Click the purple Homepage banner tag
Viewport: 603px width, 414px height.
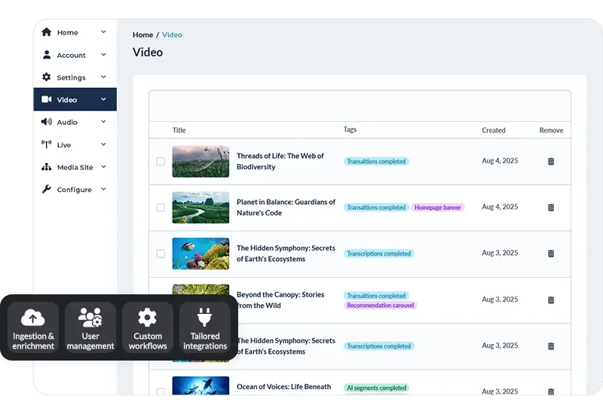click(438, 208)
